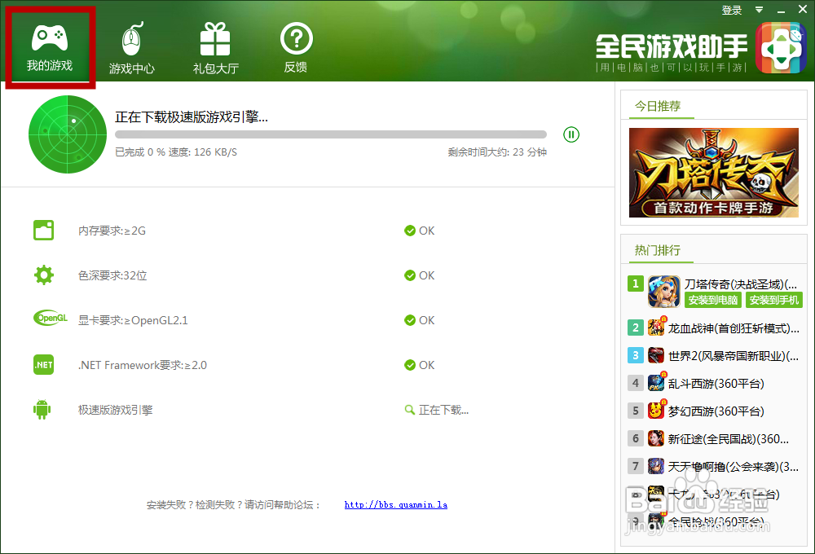The width and height of the screenshot is (815, 554).
Task: Click the green radar scanning icon
Action: 67,134
